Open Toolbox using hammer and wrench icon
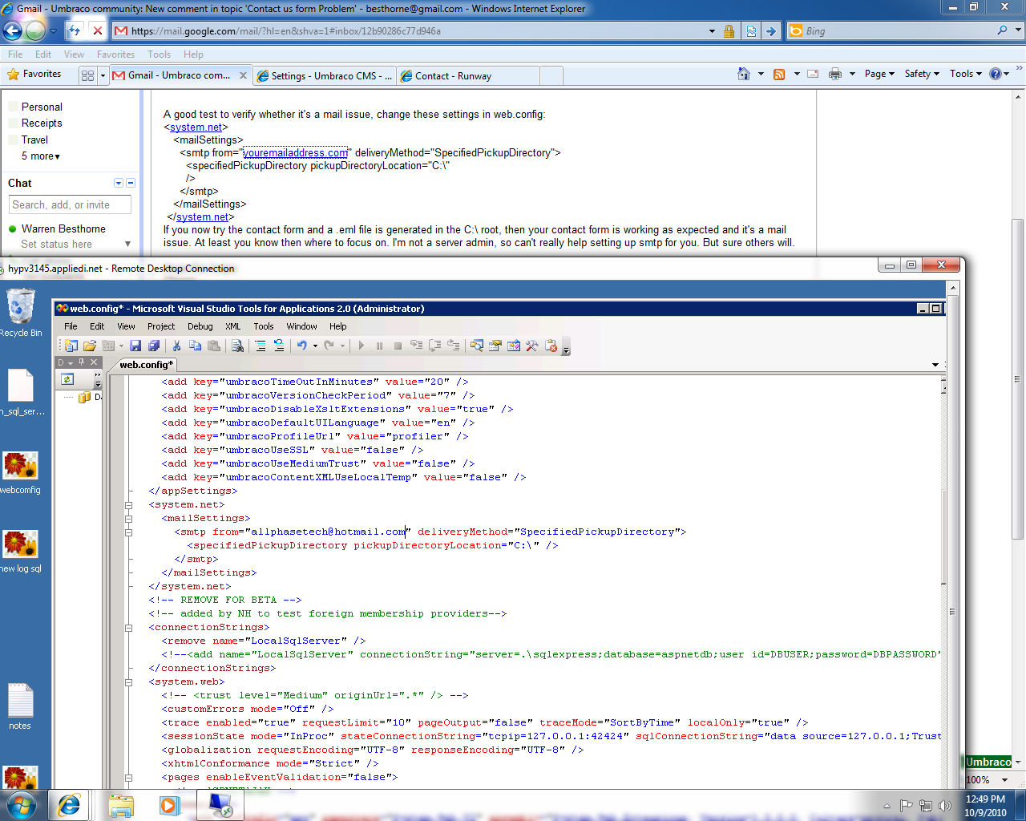 532,346
